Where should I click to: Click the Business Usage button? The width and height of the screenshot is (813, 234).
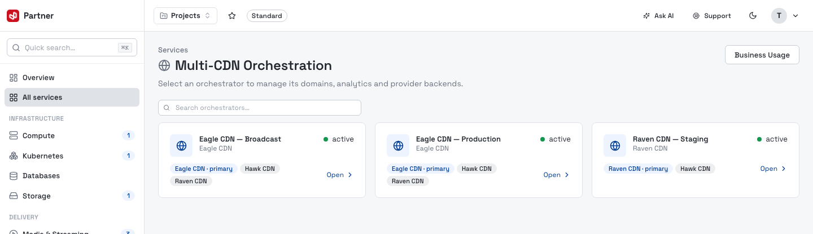[x=762, y=55]
